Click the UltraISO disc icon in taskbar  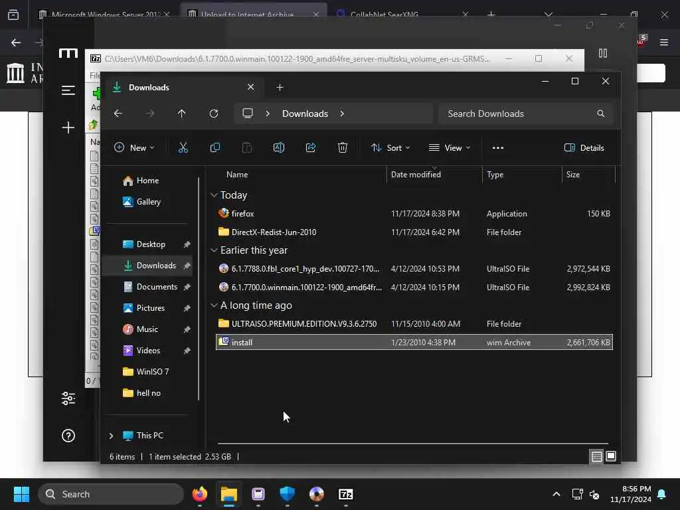pos(317,494)
